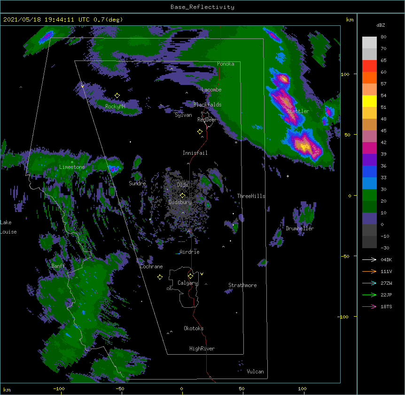Click the cyan 27ZW arrow symbol
The height and width of the screenshot is (395, 405).
(369, 283)
